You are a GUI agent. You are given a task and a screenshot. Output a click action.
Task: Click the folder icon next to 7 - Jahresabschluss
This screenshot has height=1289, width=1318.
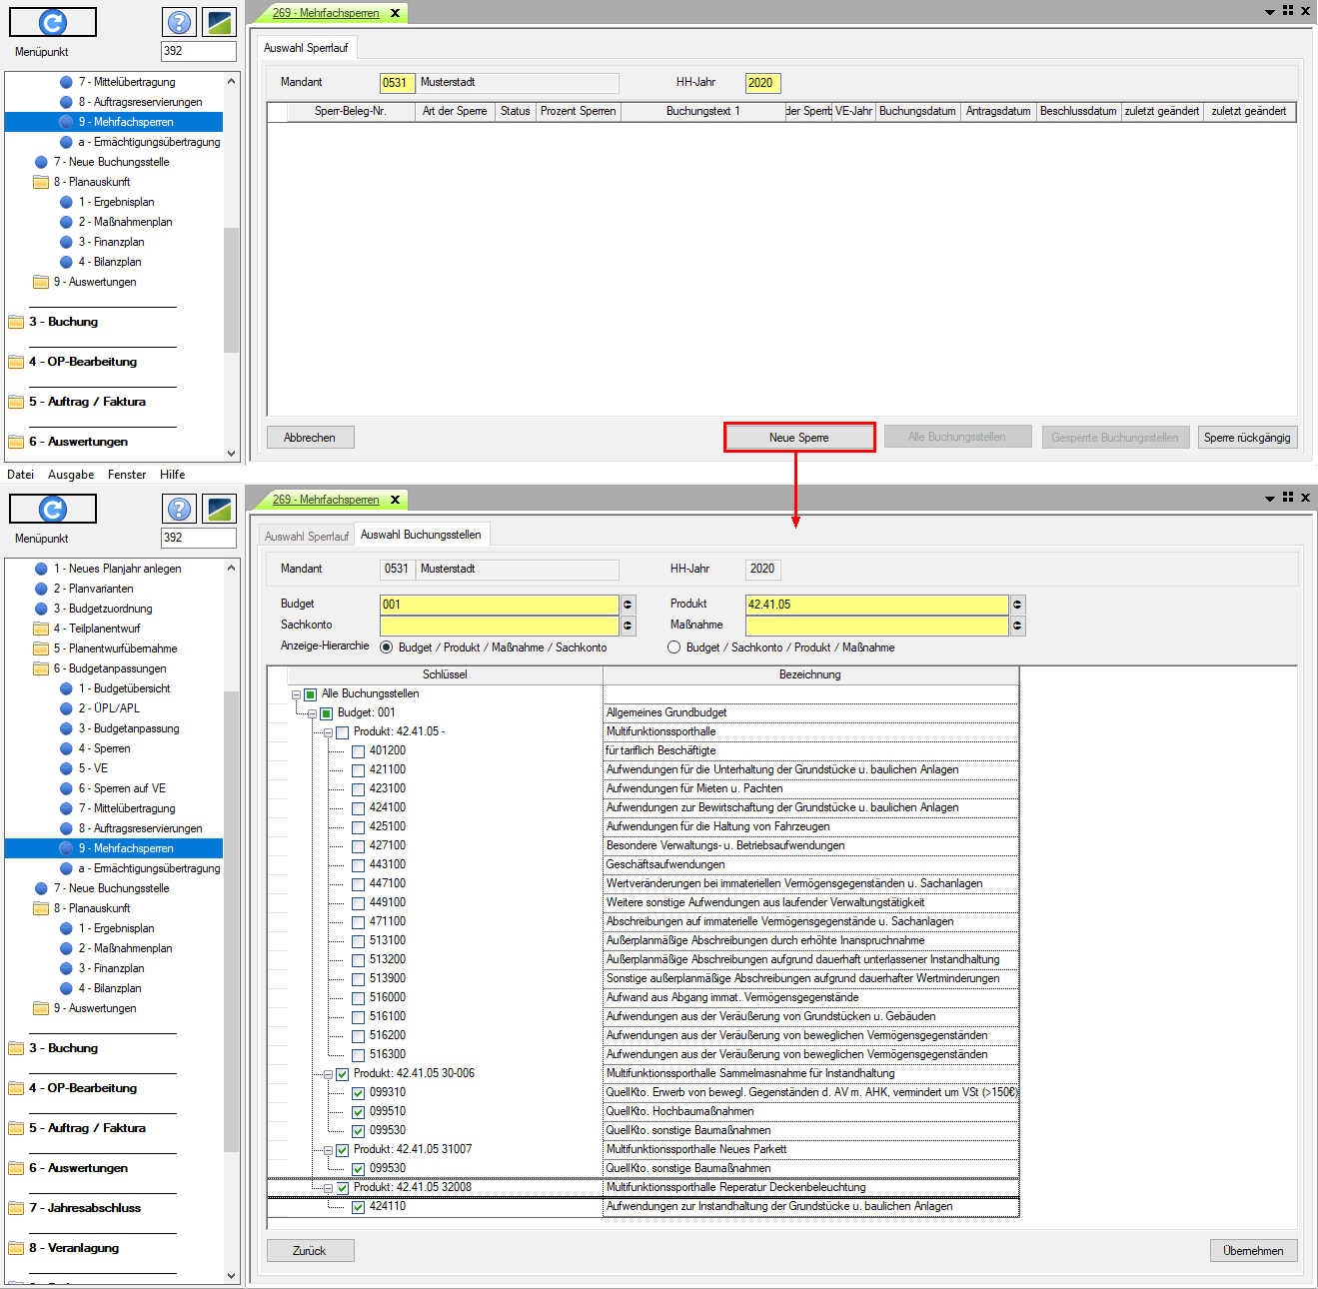click(x=16, y=1208)
